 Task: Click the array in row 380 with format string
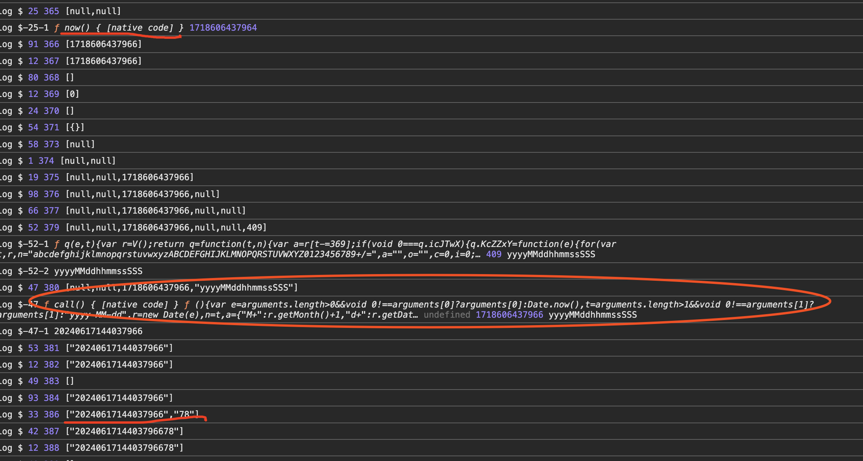click(x=182, y=288)
